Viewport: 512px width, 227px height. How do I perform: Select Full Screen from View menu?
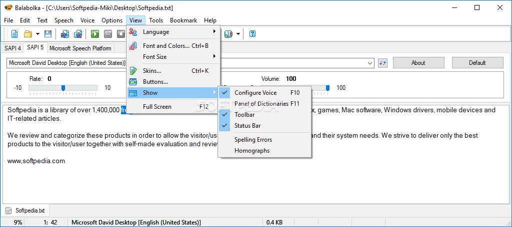[x=173, y=107]
